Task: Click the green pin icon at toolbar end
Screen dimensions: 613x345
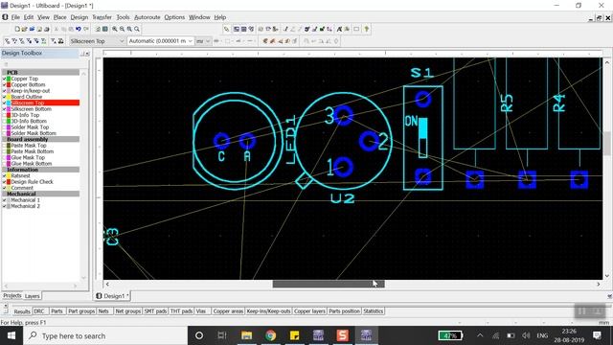Action: [x=366, y=29]
